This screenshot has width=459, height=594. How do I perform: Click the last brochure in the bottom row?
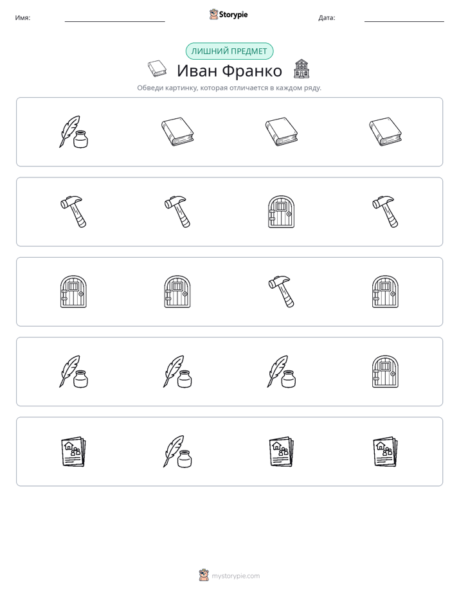coord(385,451)
